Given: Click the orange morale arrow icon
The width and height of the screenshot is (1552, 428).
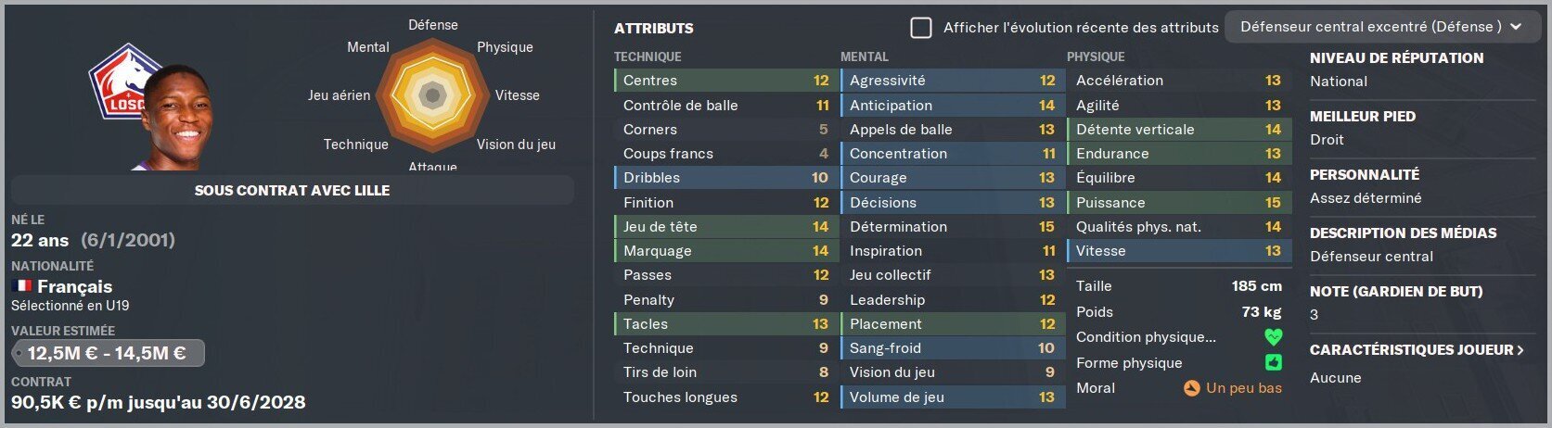Looking at the screenshot, I should (x=1192, y=388).
